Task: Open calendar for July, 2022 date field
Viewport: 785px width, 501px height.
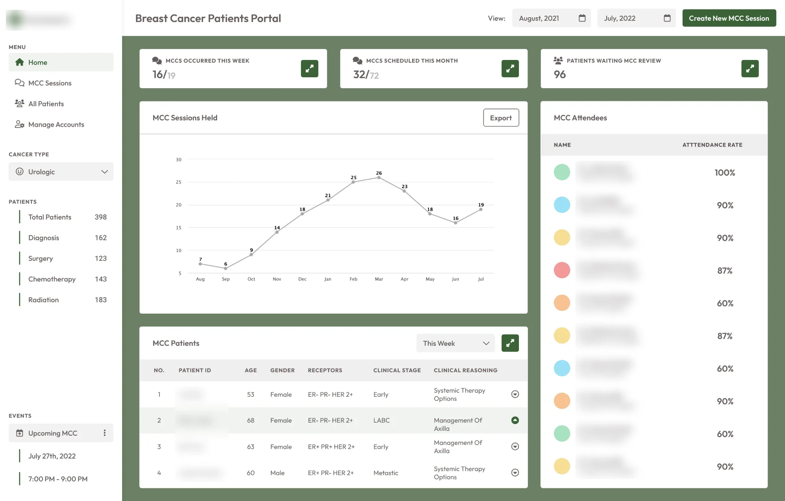Action: click(x=667, y=18)
